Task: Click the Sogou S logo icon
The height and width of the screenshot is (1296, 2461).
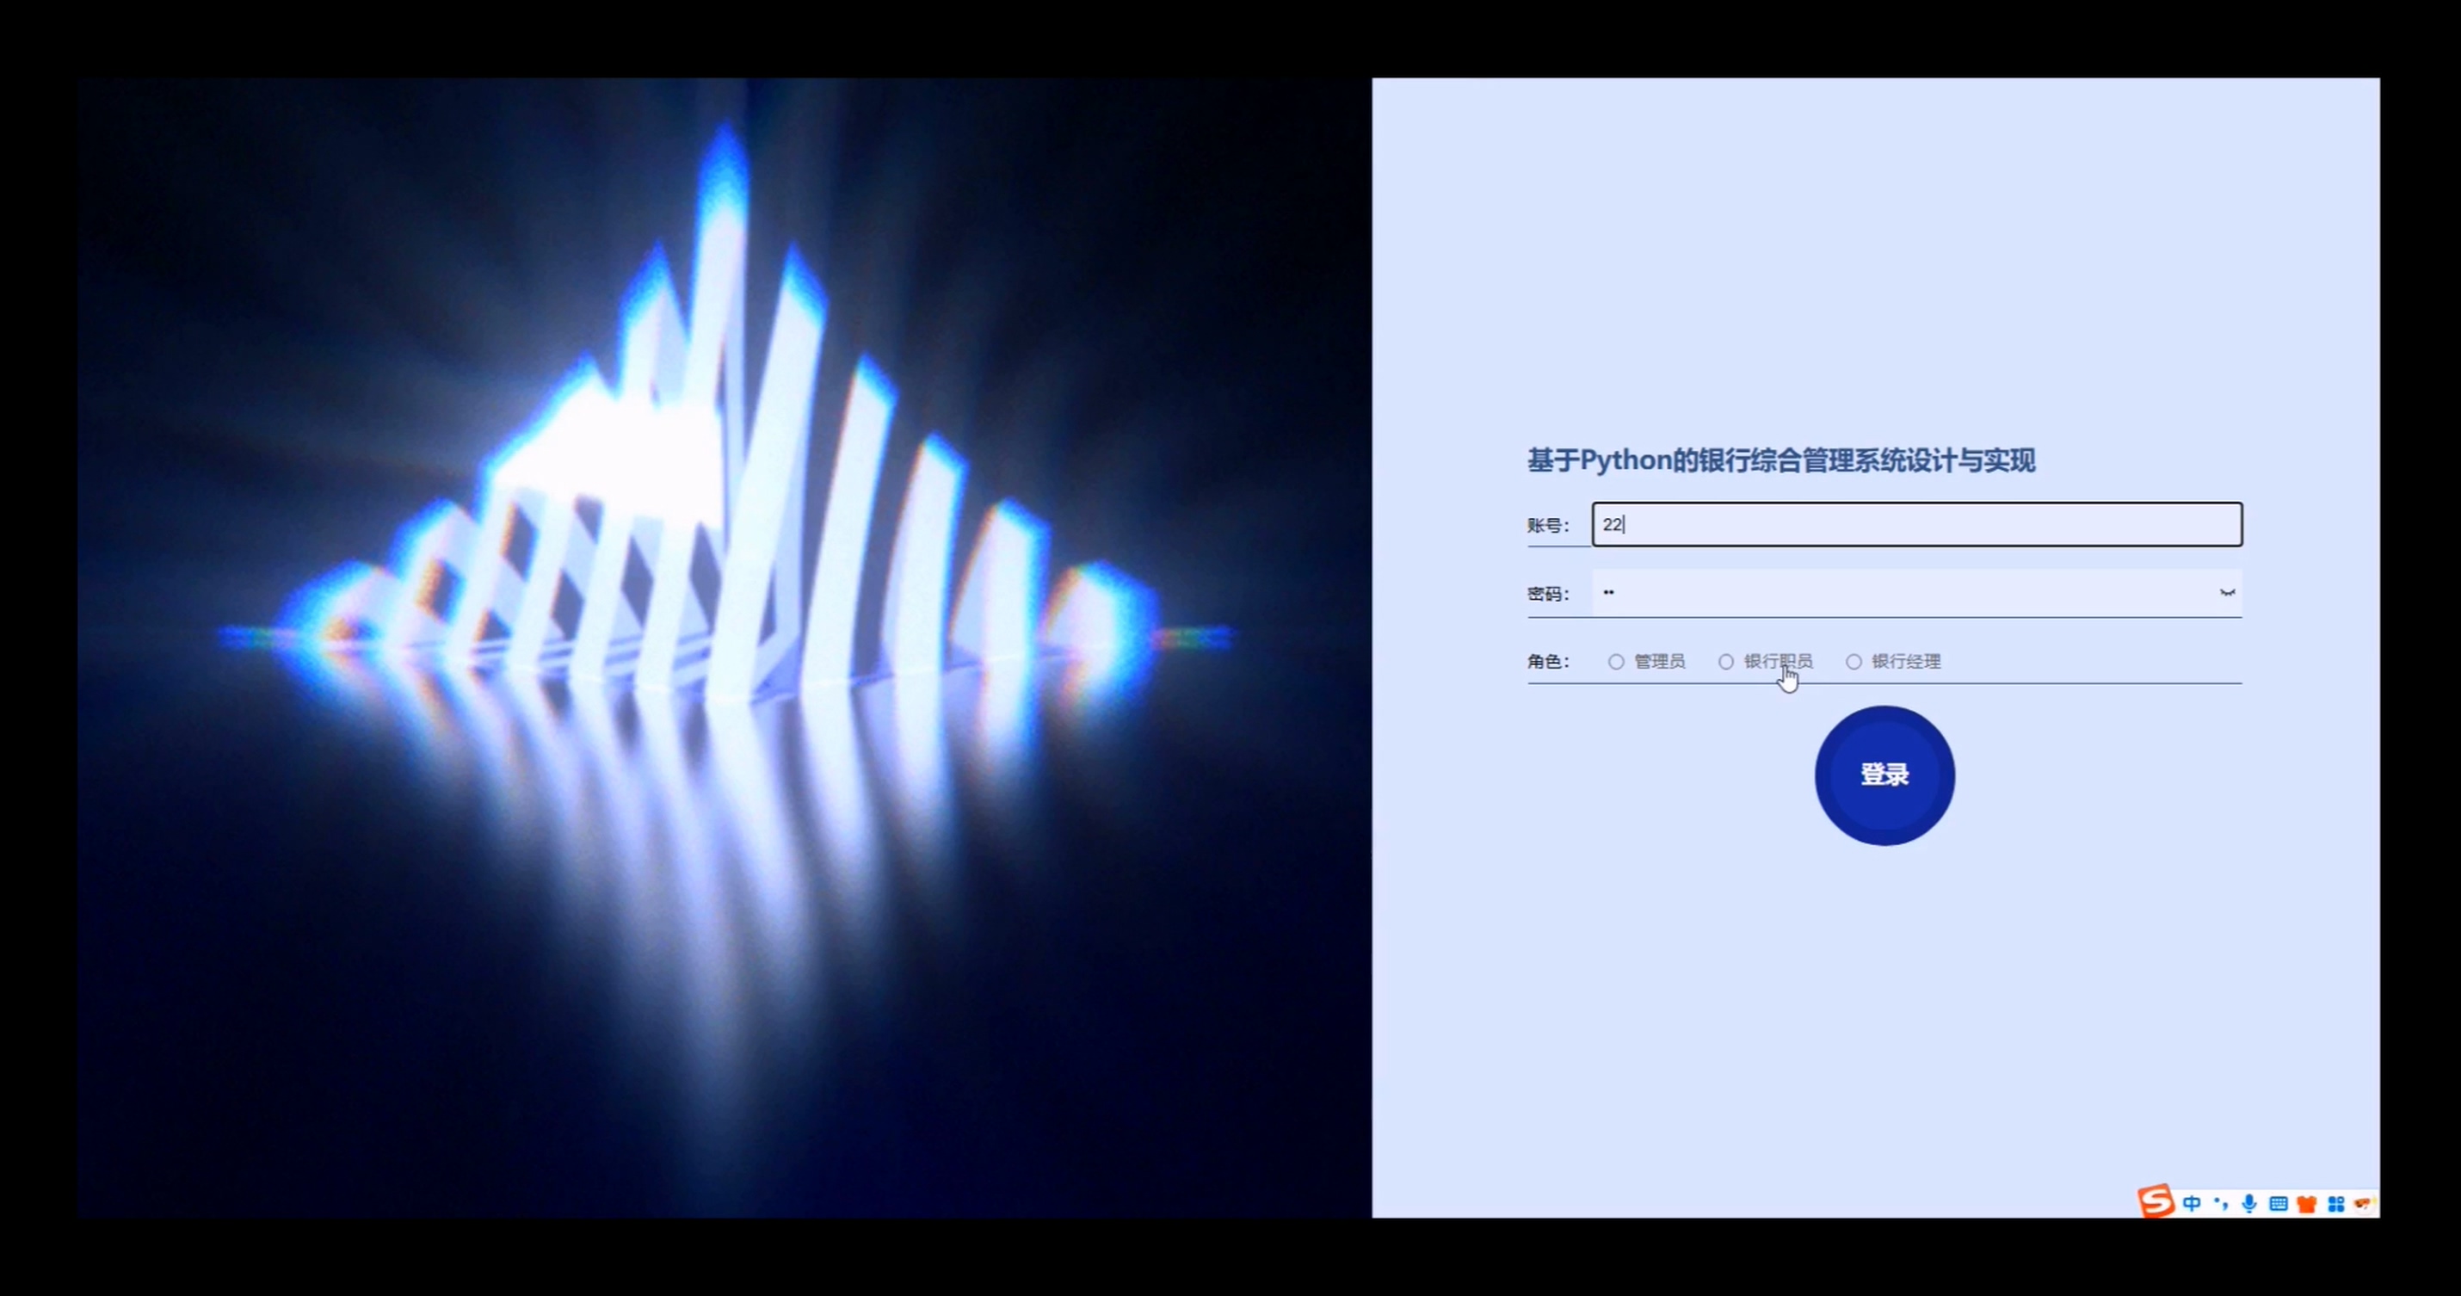Action: (2156, 1201)
